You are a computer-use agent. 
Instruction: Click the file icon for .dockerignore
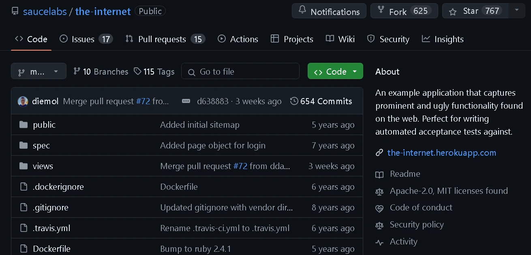tap(24, 186)
